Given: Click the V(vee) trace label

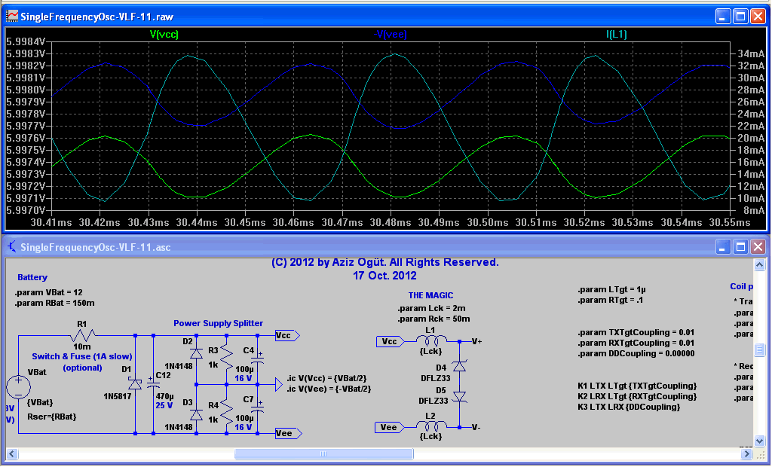Looking at the screenshot, I should pos(392,34).
